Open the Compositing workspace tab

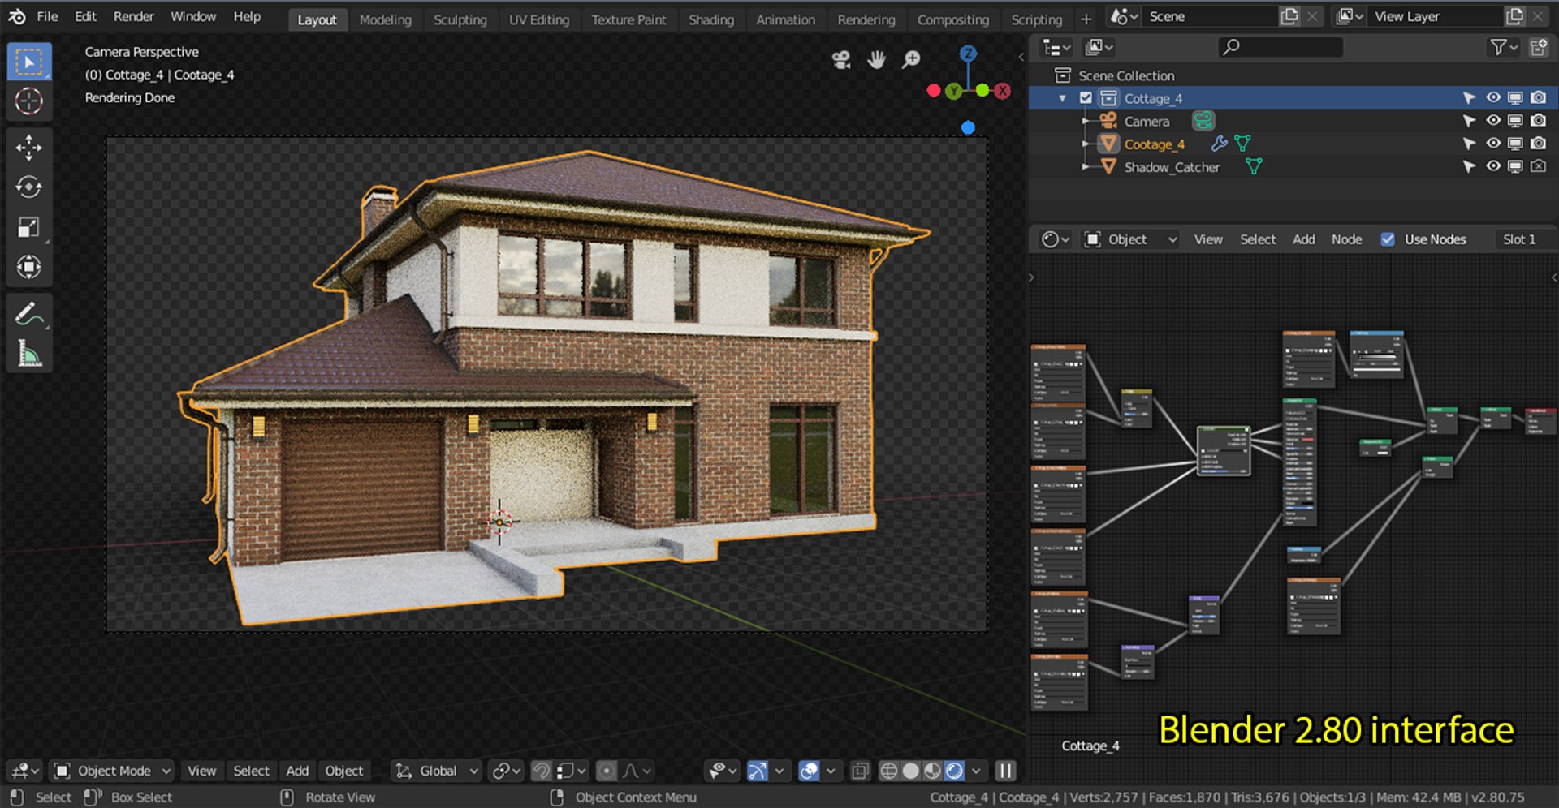[952, 19]
